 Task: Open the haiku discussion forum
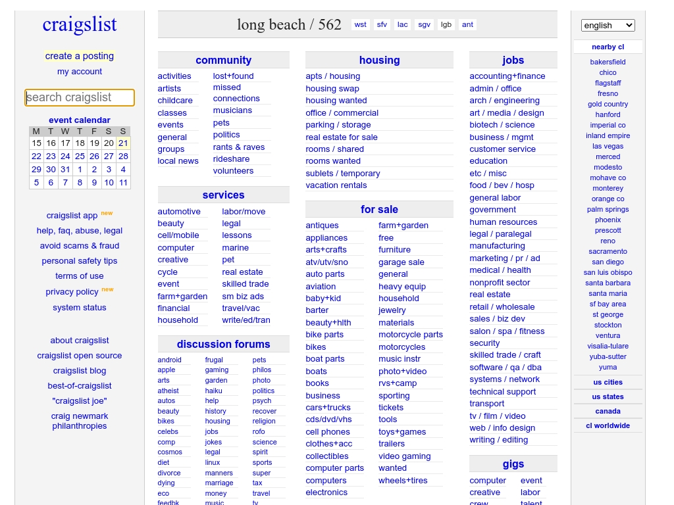coord(214,391)
